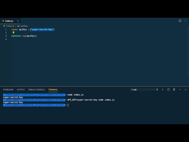Click the API_KEY=super-secret-key node index.js command
Viewport: 189px width, 142px height.
tap(91, 100)
